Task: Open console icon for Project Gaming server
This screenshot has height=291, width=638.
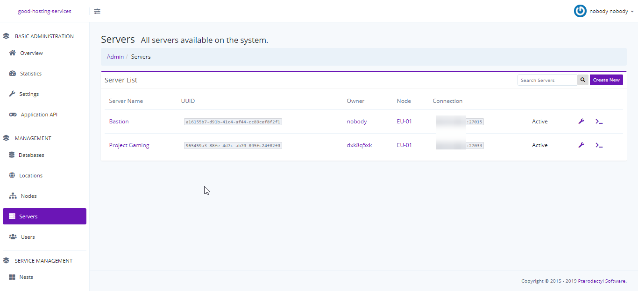Action: pyautogui.click(x=599, y=145)
